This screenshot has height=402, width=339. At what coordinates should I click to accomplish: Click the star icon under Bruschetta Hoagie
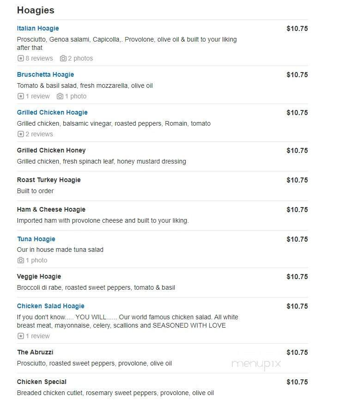pos(20,96)
